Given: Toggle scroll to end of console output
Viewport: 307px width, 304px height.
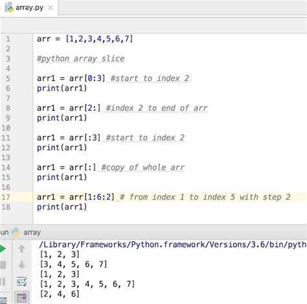Looking at the screenshot, I should click(21, 298).
